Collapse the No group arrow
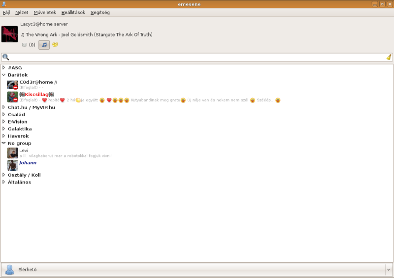Viewport: 394px width, 278px height. tap(3, 143)
